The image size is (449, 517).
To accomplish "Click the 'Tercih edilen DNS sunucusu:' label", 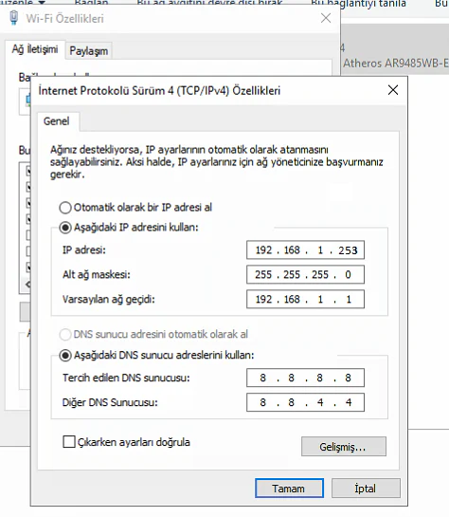I will [x=126, y=378].
